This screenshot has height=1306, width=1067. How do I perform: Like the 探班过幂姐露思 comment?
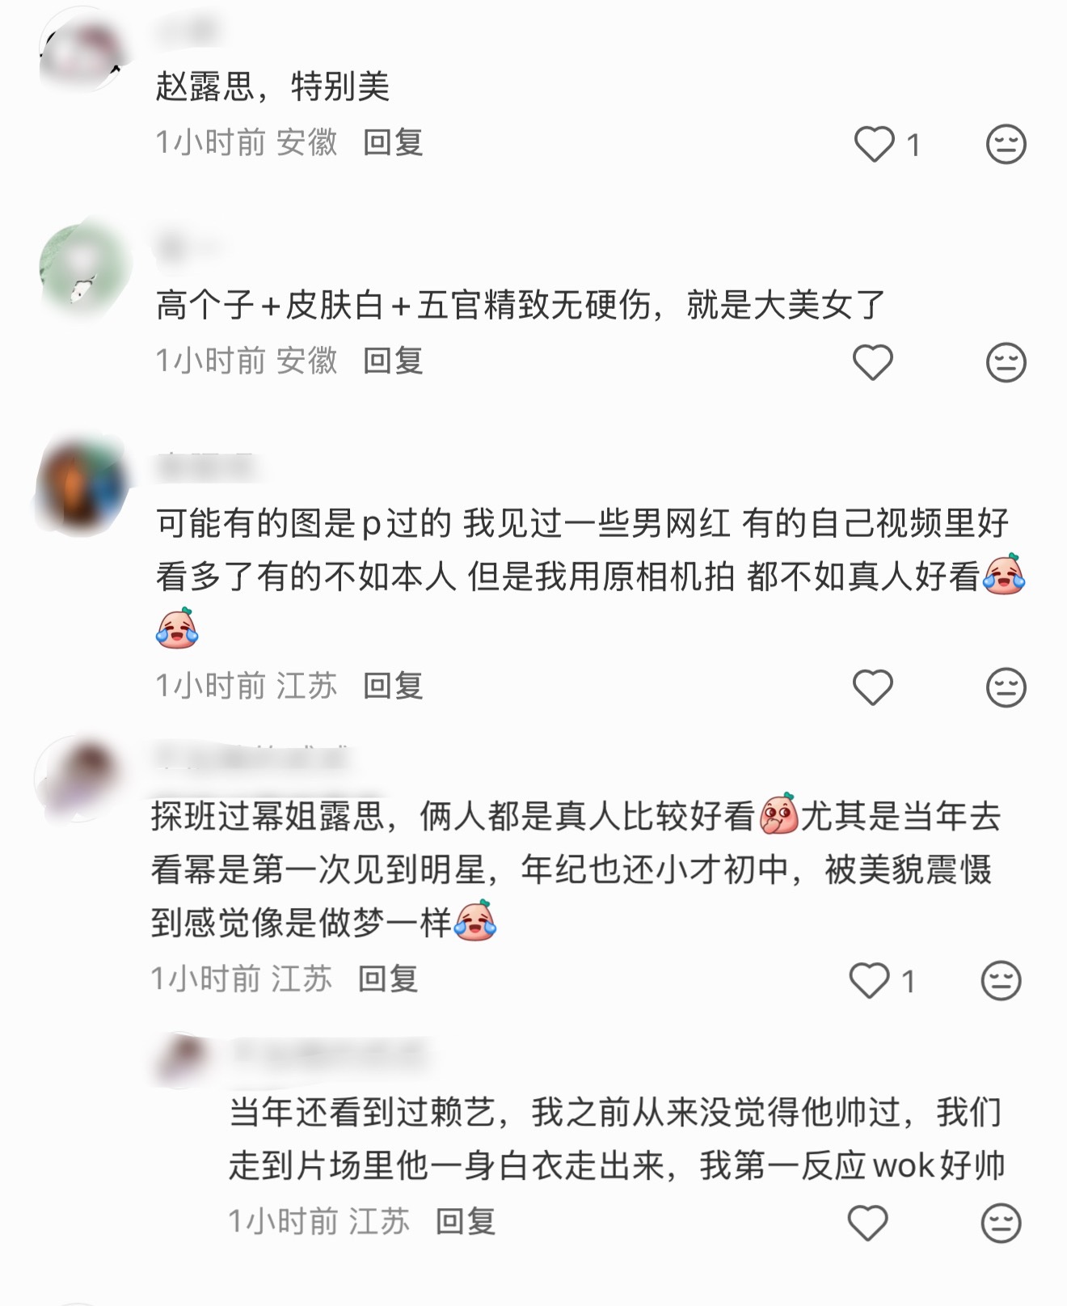(869, 981)
